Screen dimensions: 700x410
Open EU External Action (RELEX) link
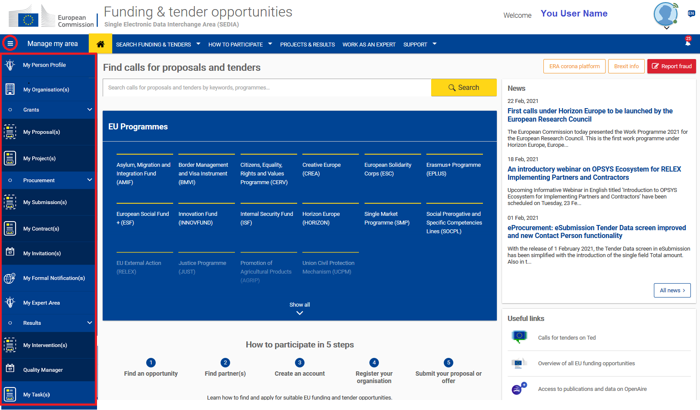coord(139,267)
